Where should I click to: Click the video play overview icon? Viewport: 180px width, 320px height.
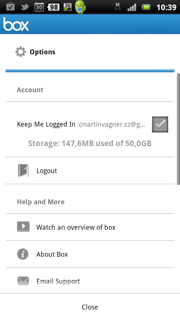(23, 227)
